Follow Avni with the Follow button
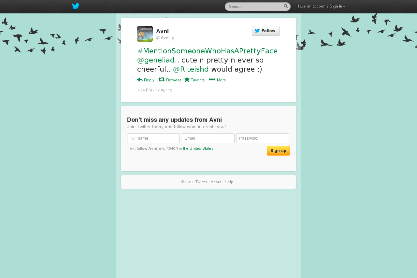This screenshot has height=278, width=417. pos(266,31)
